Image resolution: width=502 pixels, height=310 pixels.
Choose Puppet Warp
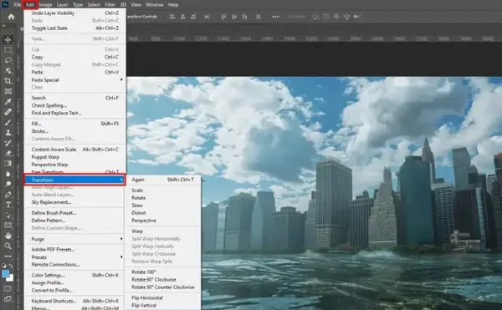click(x=75, y=157)
